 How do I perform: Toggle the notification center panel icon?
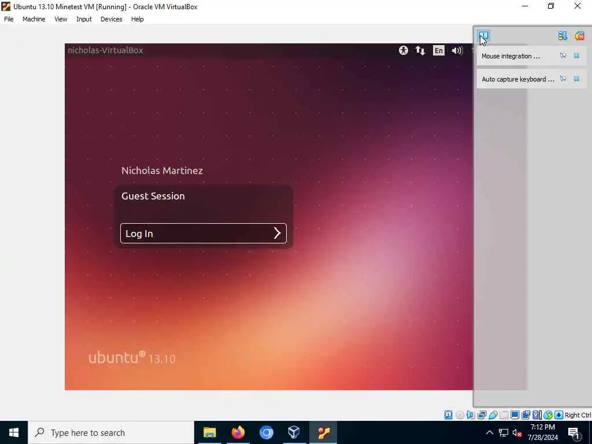tap(484, 36)
